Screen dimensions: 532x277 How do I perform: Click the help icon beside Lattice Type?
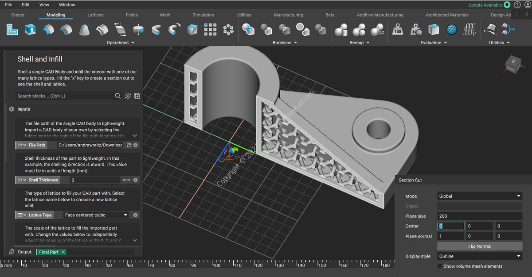[136, 215]
